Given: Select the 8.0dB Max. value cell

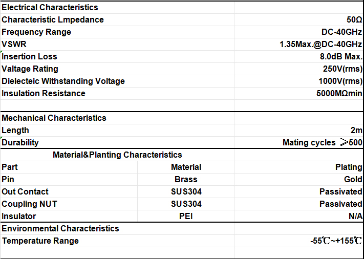Looking at the screenshot, I should [x=298, y=57].
